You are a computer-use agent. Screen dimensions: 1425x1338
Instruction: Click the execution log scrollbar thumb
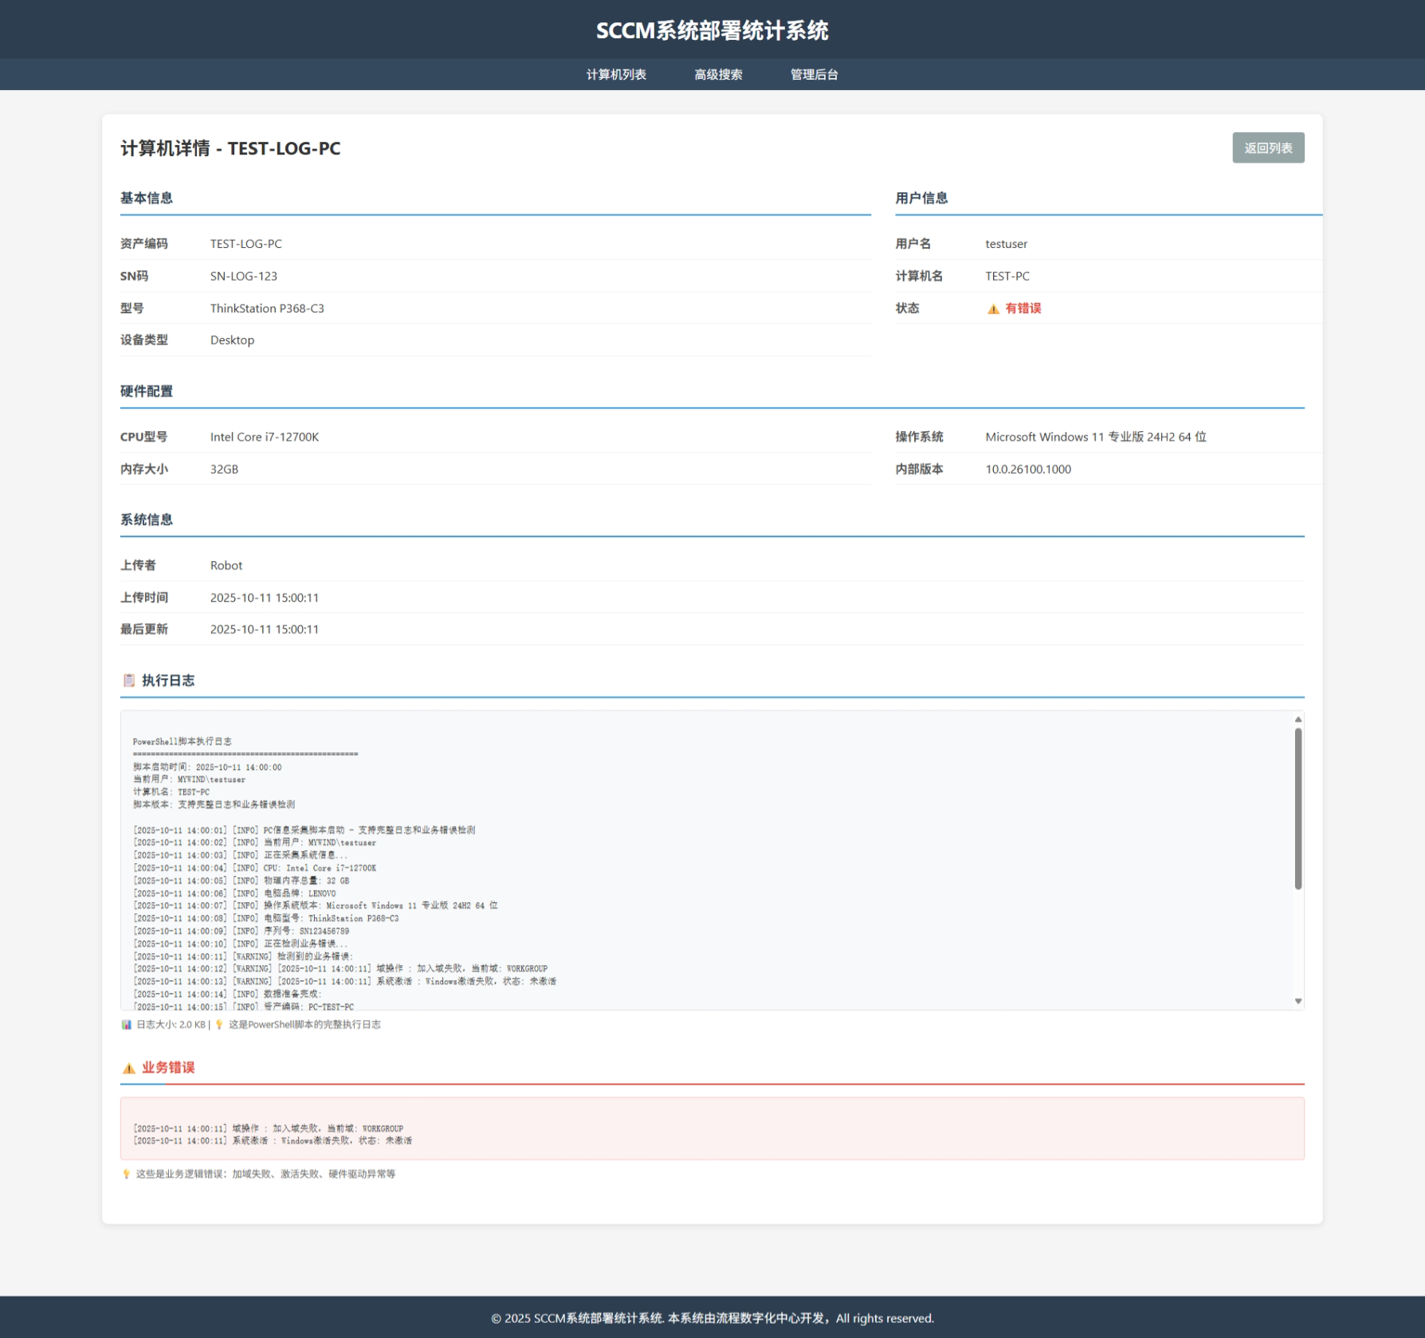1297,808
